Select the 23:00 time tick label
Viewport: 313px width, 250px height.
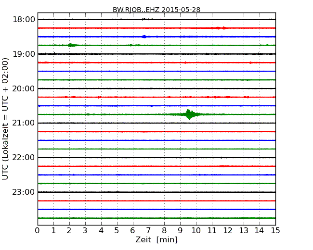24,192
